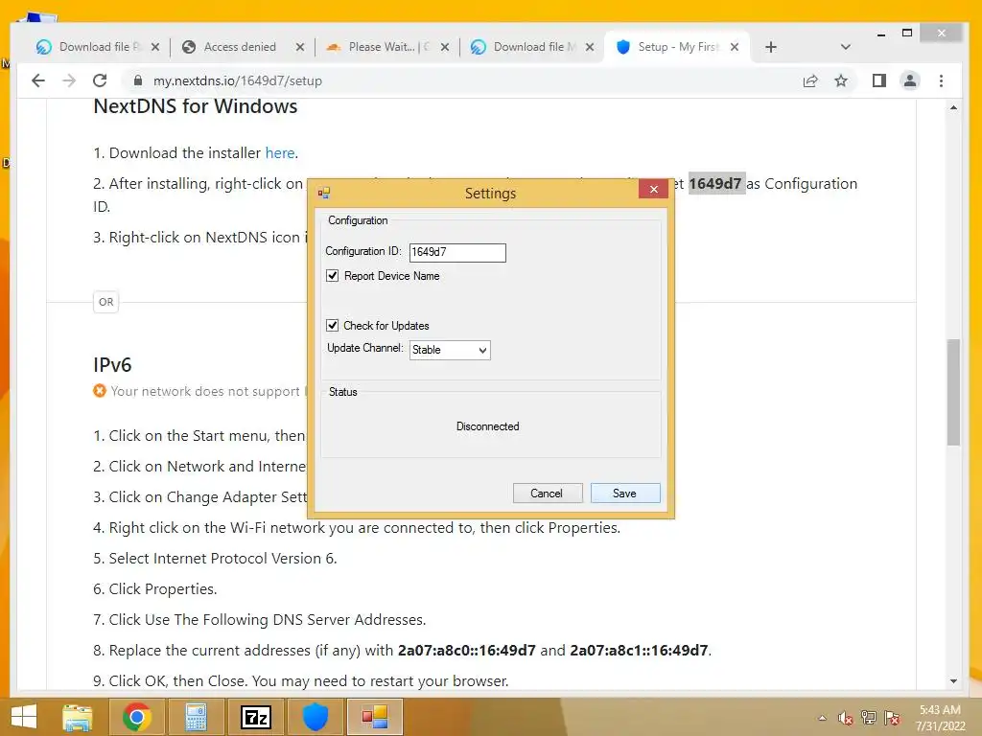The height and width of the screenshot is (736, 982).
Task: Click into the Configuration ID field
Action: pyautogui.click(x=457, y=252)
